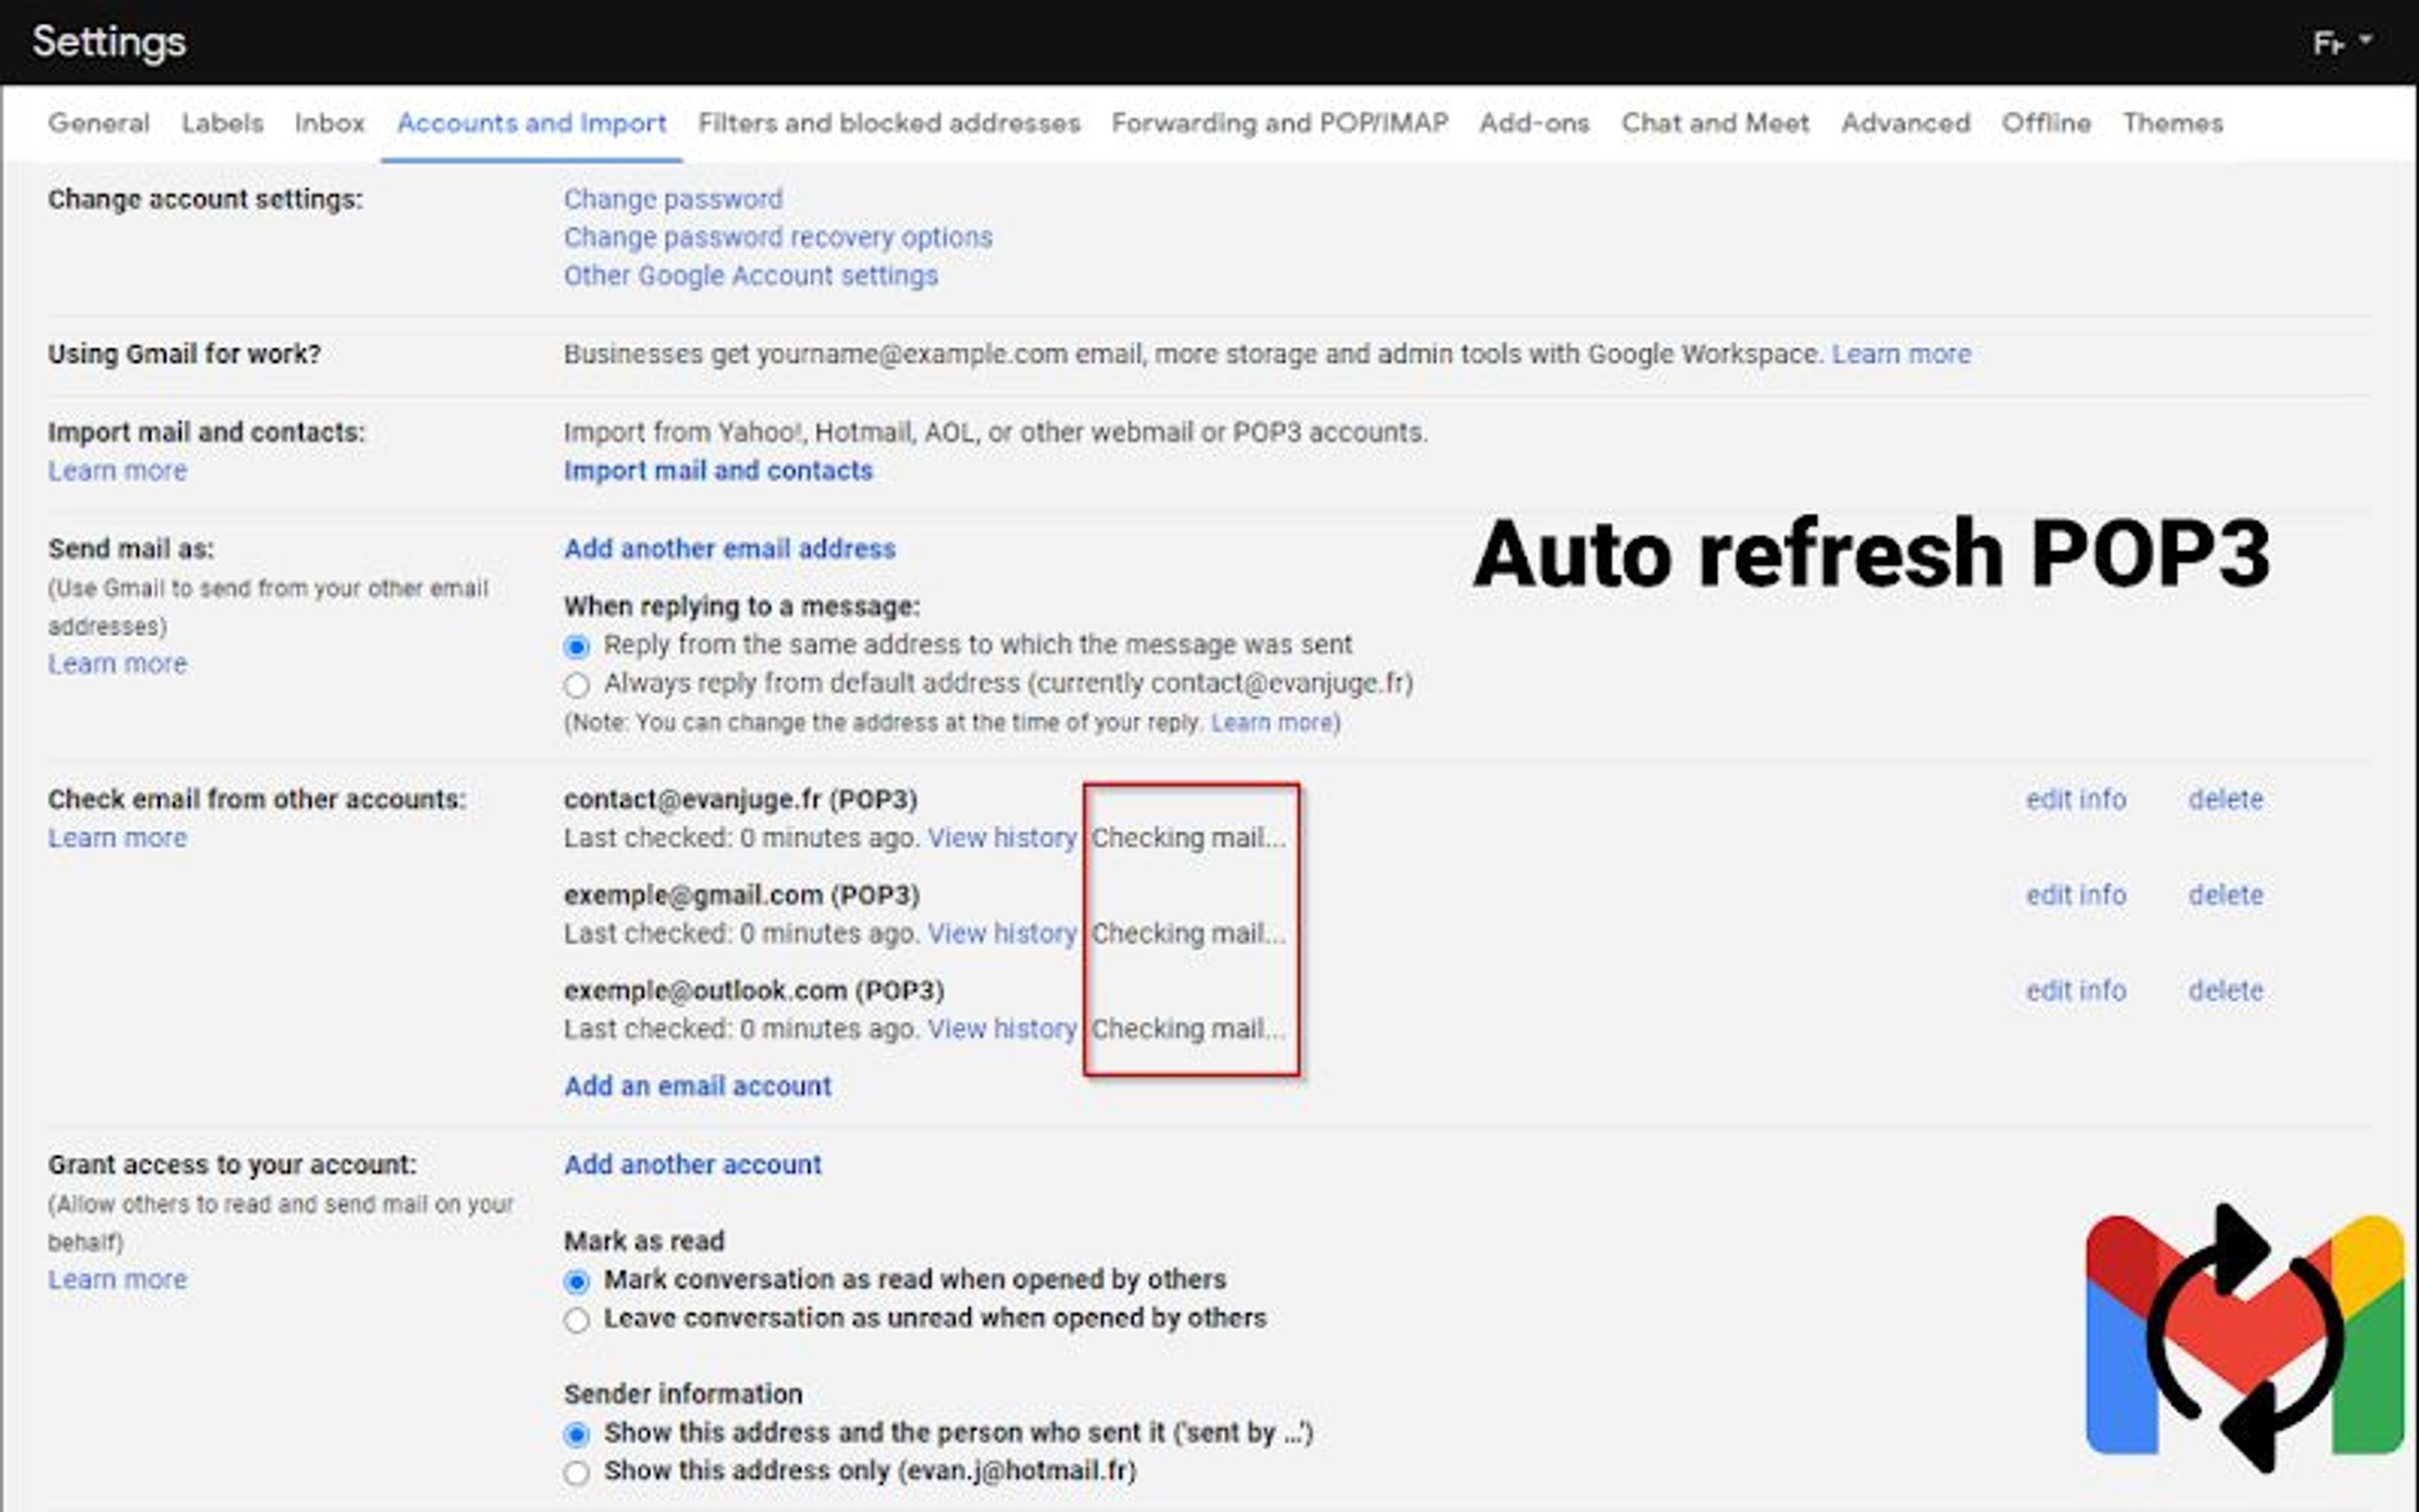Open Other Google Account settings
This screenshot has height=1512, width=2419.
[x=750, y=276]
